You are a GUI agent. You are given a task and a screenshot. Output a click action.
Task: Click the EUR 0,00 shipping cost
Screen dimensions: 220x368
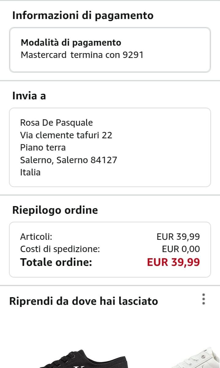pos(181,249)
